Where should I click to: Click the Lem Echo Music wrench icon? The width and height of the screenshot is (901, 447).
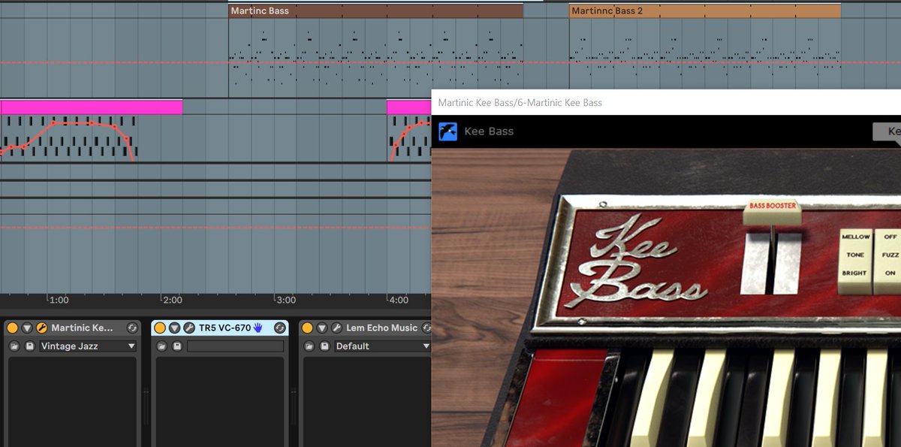(x=337, y=328)
